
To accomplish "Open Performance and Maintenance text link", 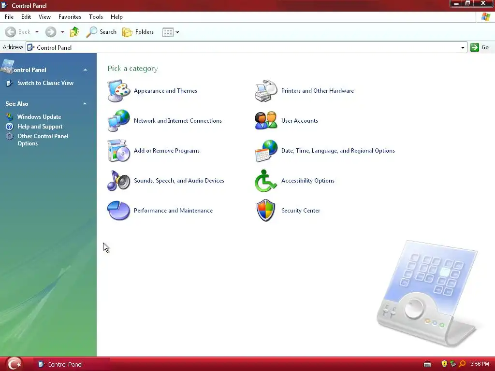I will click(174, 211).
